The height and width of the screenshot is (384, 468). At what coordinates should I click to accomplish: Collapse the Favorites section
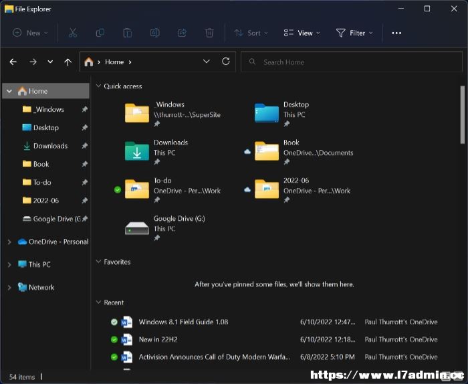[98, 262]
